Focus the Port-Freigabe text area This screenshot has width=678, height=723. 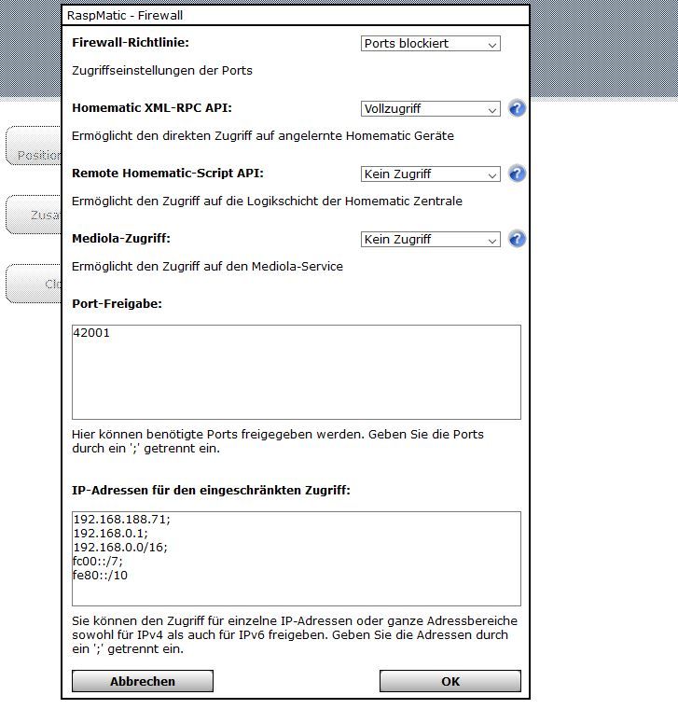(297, 372)
